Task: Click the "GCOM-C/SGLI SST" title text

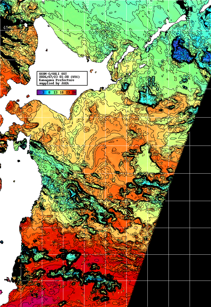Action: coord(53,74)
